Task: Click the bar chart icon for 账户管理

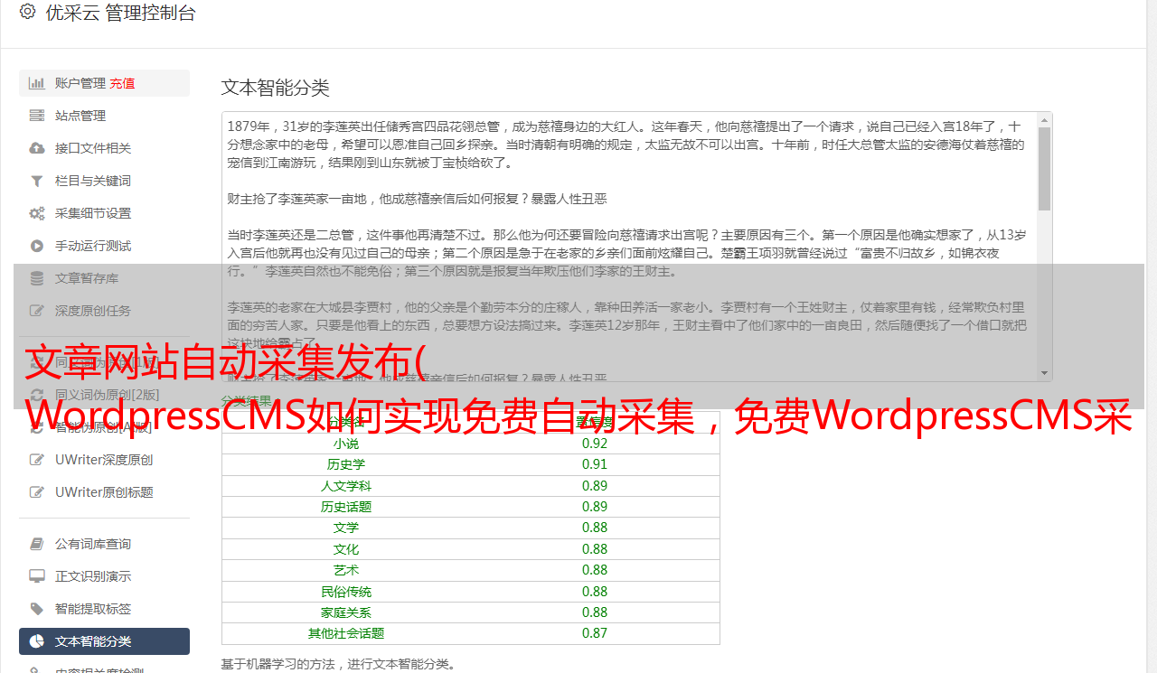Action: pyautogui.click(x=37, y=83)
